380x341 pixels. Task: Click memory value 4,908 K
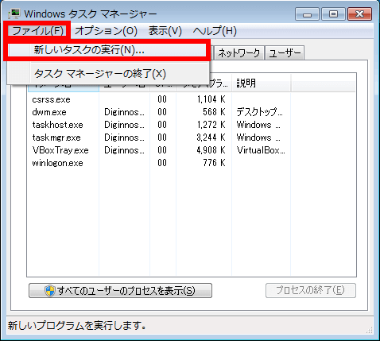coord(211,150)
